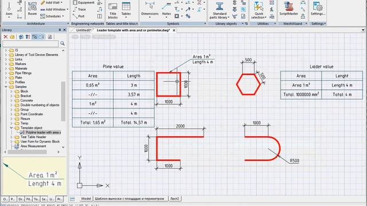The image size is (367, 206).
Task: Click the leader preview thumbnail
Action: 34,176
